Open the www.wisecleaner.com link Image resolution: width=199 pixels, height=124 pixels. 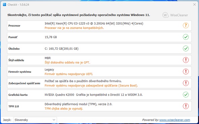175,120
